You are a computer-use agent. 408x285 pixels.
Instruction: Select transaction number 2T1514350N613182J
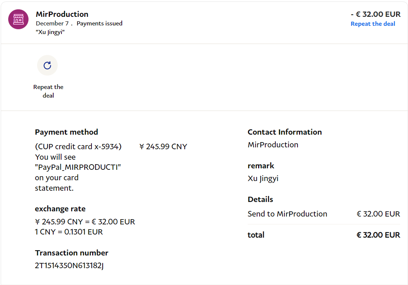click(69, 266)
